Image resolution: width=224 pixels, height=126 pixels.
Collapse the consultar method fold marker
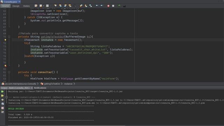[x=9, y=72]
